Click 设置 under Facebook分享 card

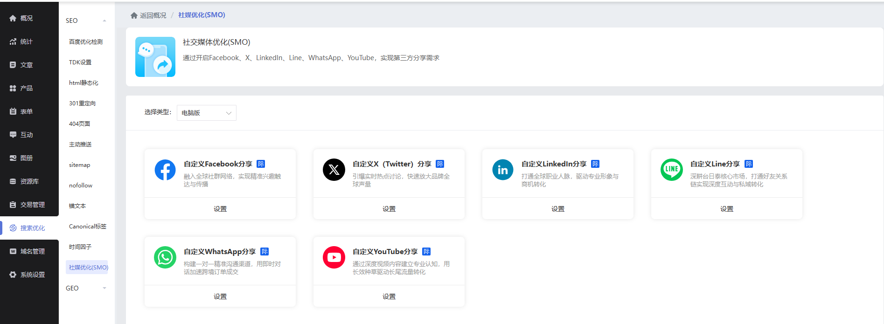(x=220, y=209)
